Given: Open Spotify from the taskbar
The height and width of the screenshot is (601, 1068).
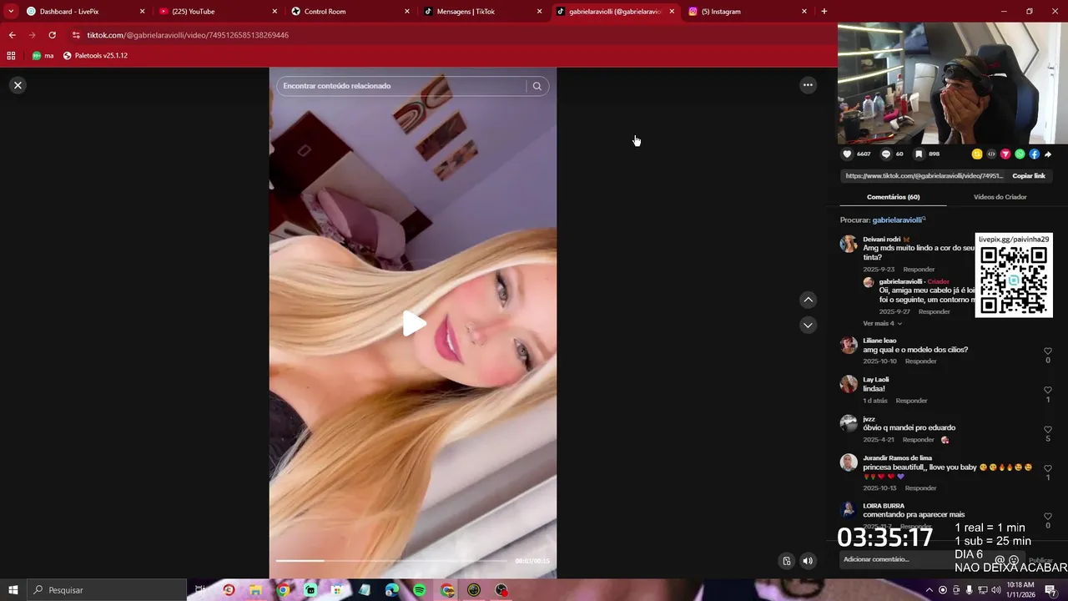Looking at the screenshot, I should click(420, 590).
